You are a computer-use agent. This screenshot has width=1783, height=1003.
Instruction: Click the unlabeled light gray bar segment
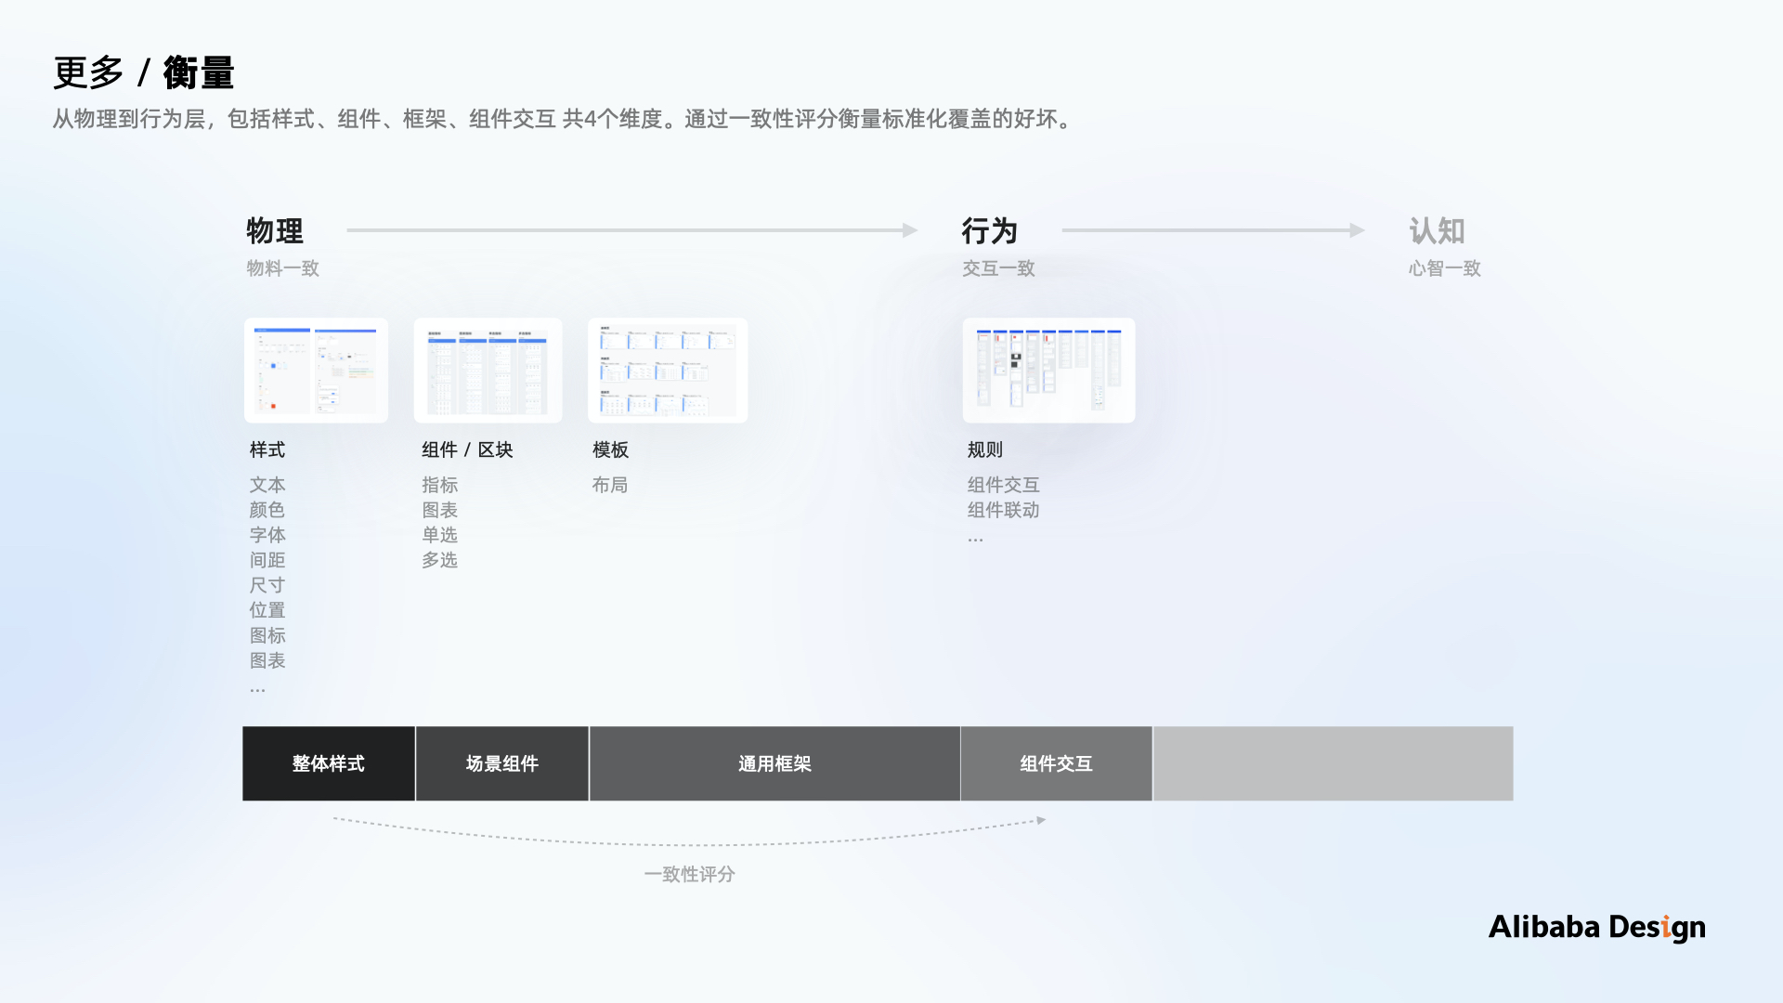1333,763
